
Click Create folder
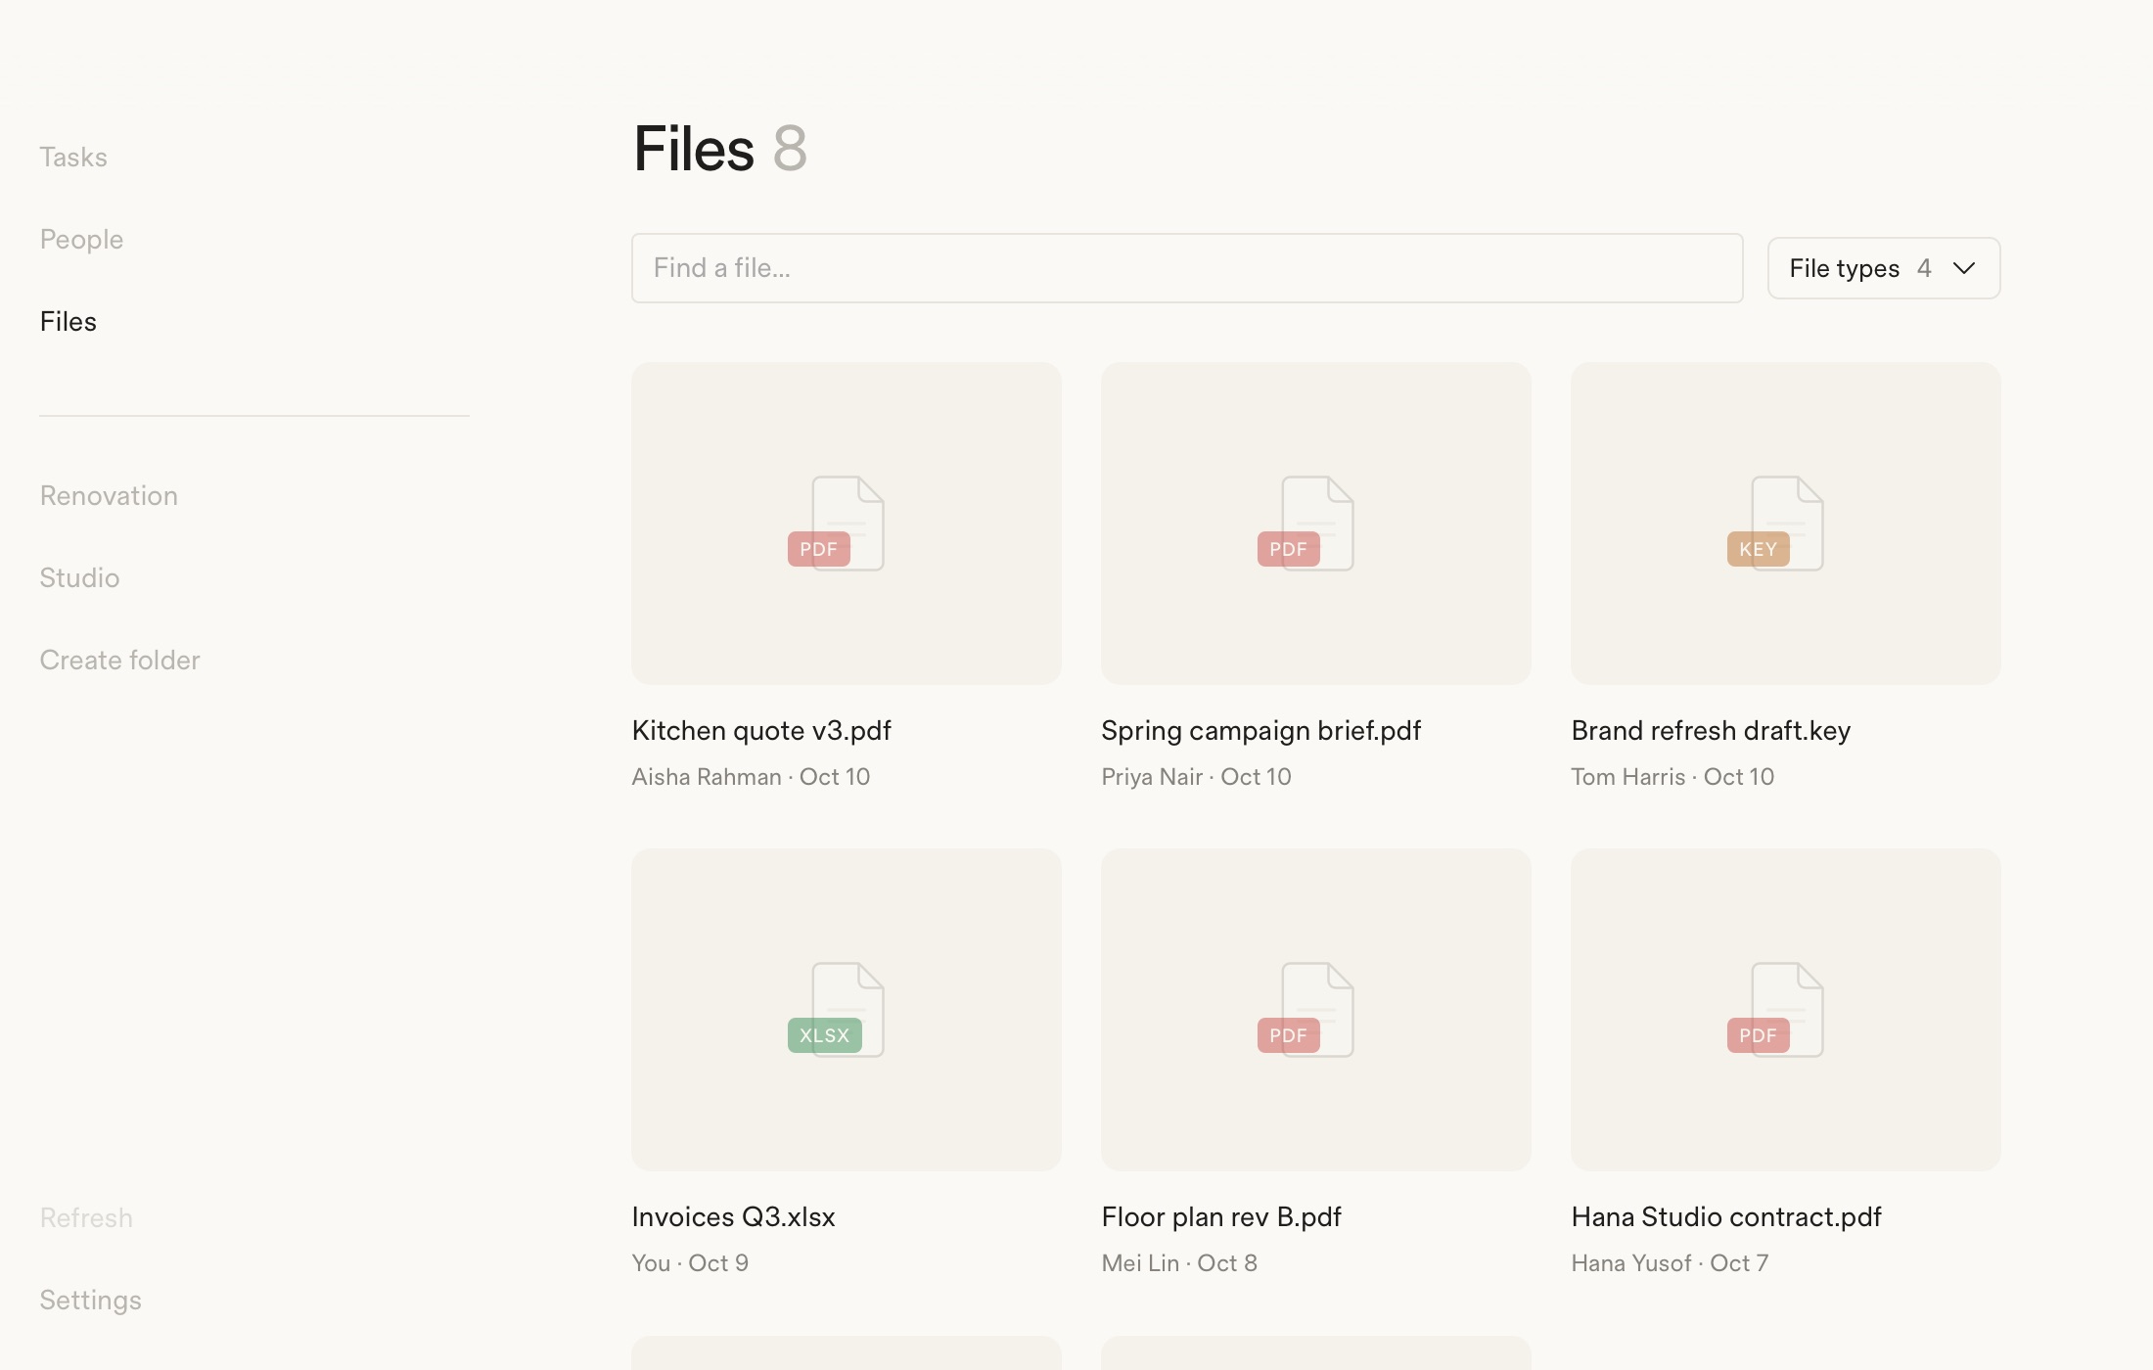click(119, 661)
